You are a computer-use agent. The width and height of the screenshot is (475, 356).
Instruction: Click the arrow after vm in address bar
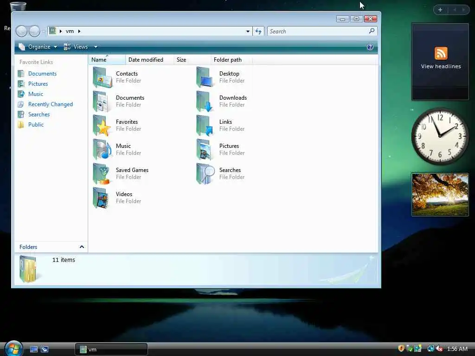tap(79, 31)
